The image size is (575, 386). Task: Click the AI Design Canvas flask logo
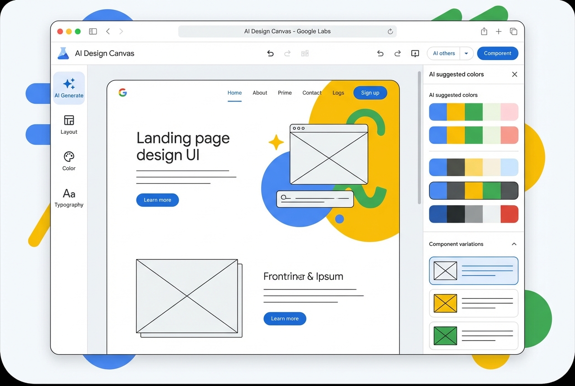coord(63,53)
